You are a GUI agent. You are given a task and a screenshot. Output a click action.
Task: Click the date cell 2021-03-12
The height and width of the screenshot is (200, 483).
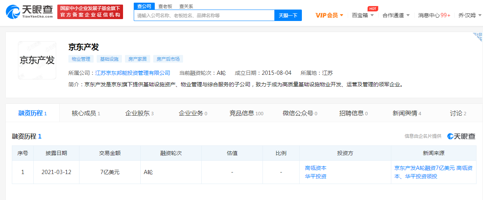point(57,172)
